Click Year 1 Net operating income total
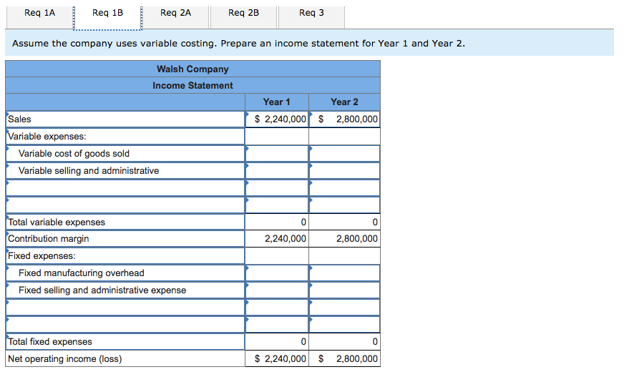Screen dimensions: 624x372 pyautogui.click(x=281, y=359)
